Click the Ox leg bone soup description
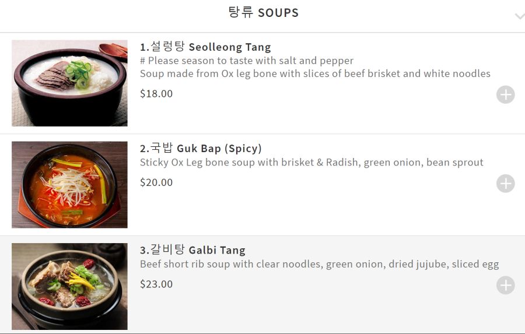This screenshot has height=334, width=525. (x=315, y=73)
